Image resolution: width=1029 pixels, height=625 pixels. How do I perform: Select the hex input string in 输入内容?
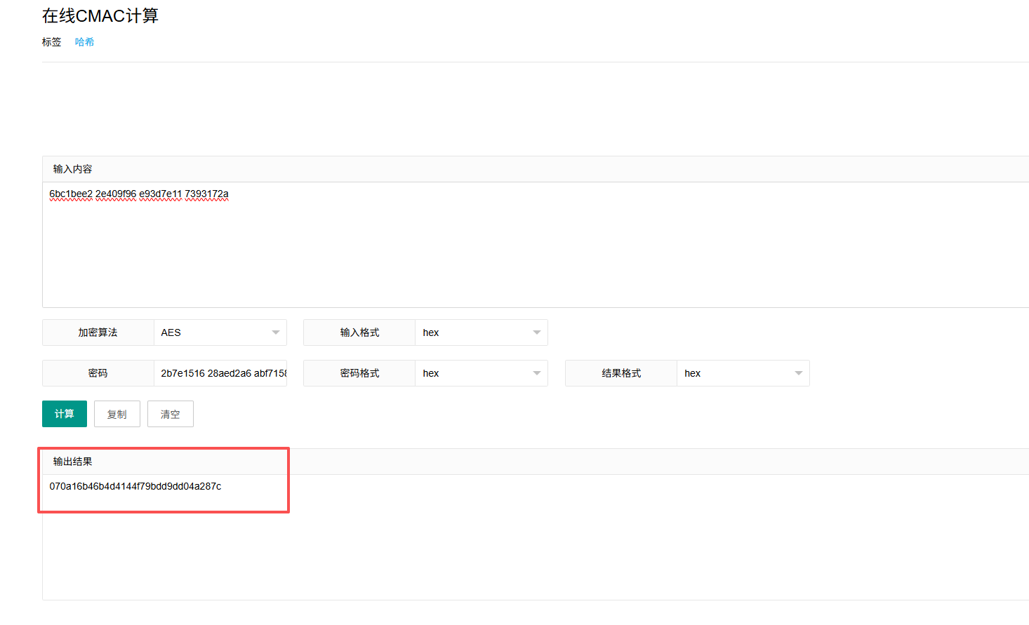click(x=138, y=194)
